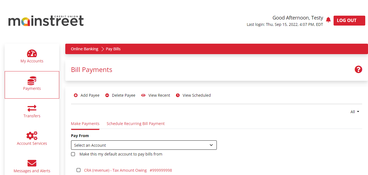Open My Accounts section
368x175 pixels.
coord(32,56)
